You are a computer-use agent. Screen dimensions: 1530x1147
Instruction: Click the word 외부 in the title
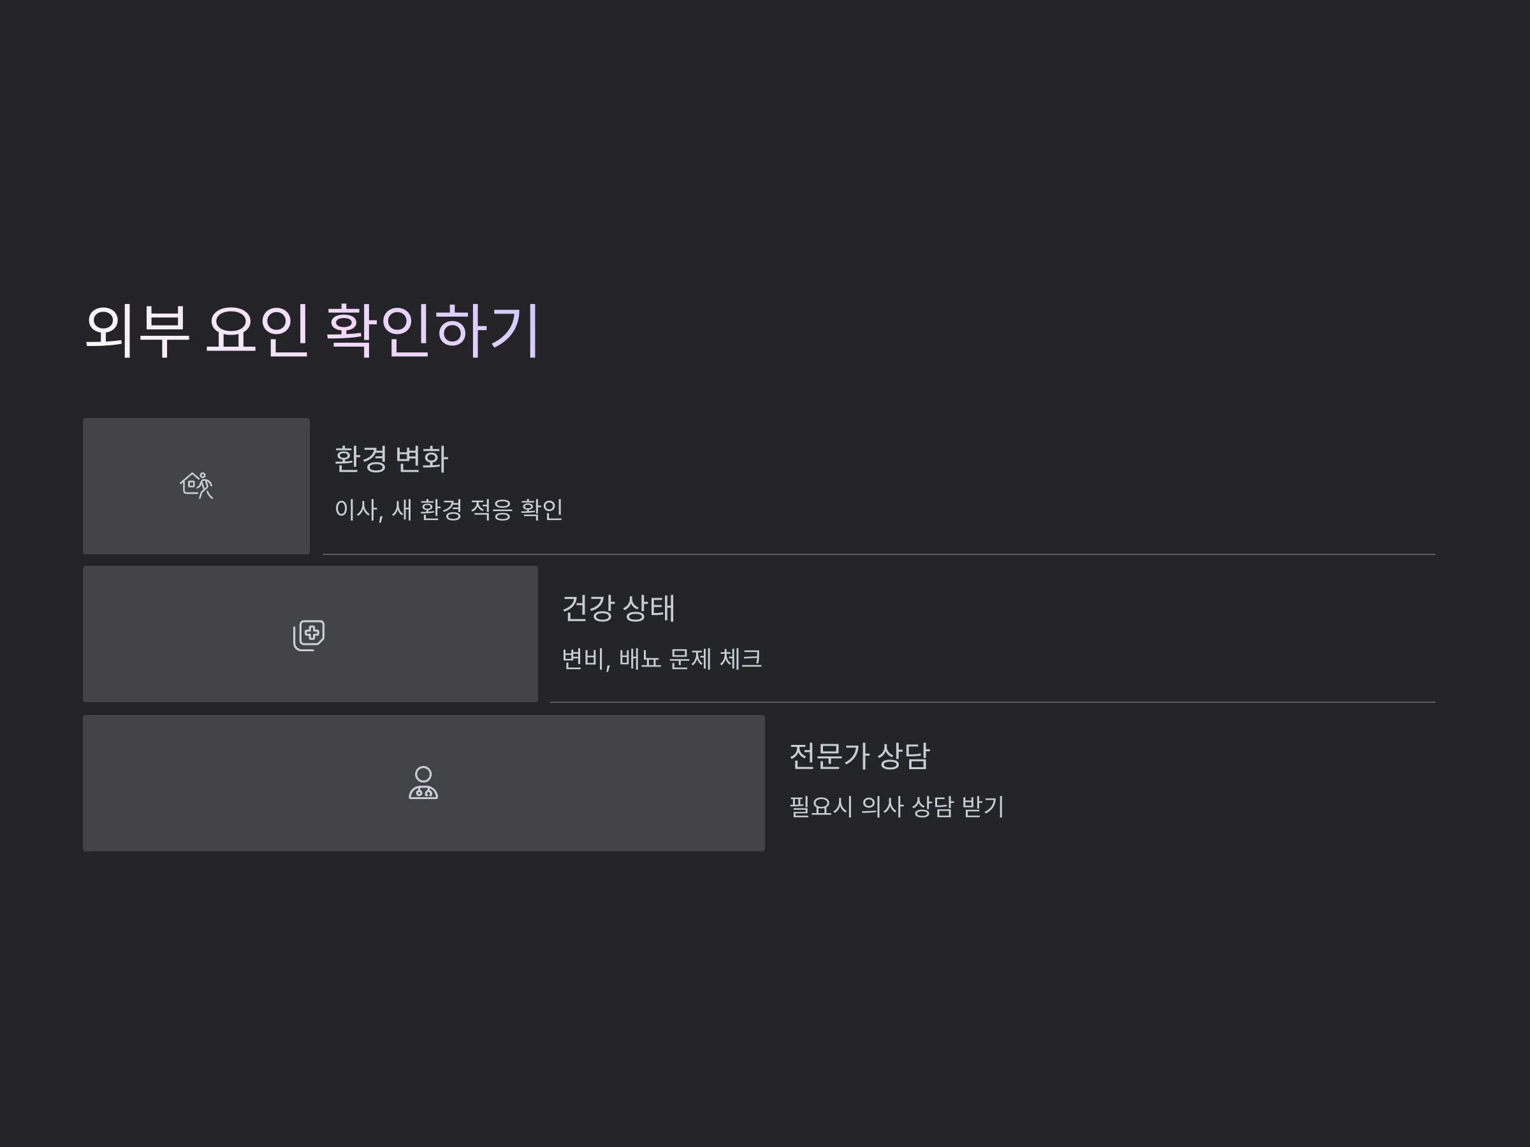pyautogui.click(x=136, y=331)
